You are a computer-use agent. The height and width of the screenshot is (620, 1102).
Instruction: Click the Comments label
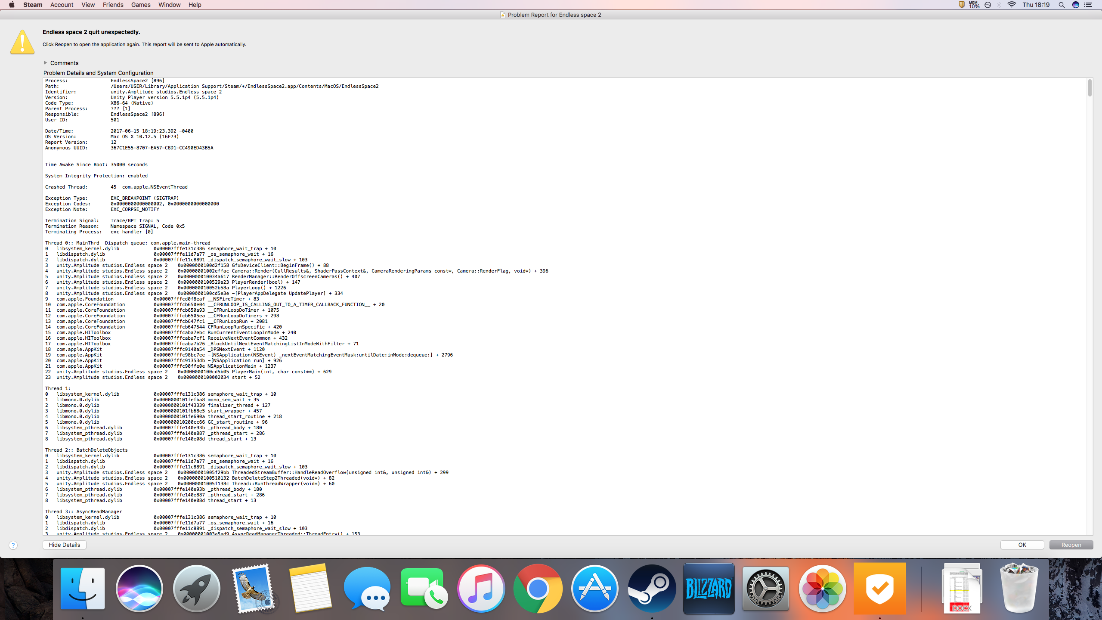point(64,63)
